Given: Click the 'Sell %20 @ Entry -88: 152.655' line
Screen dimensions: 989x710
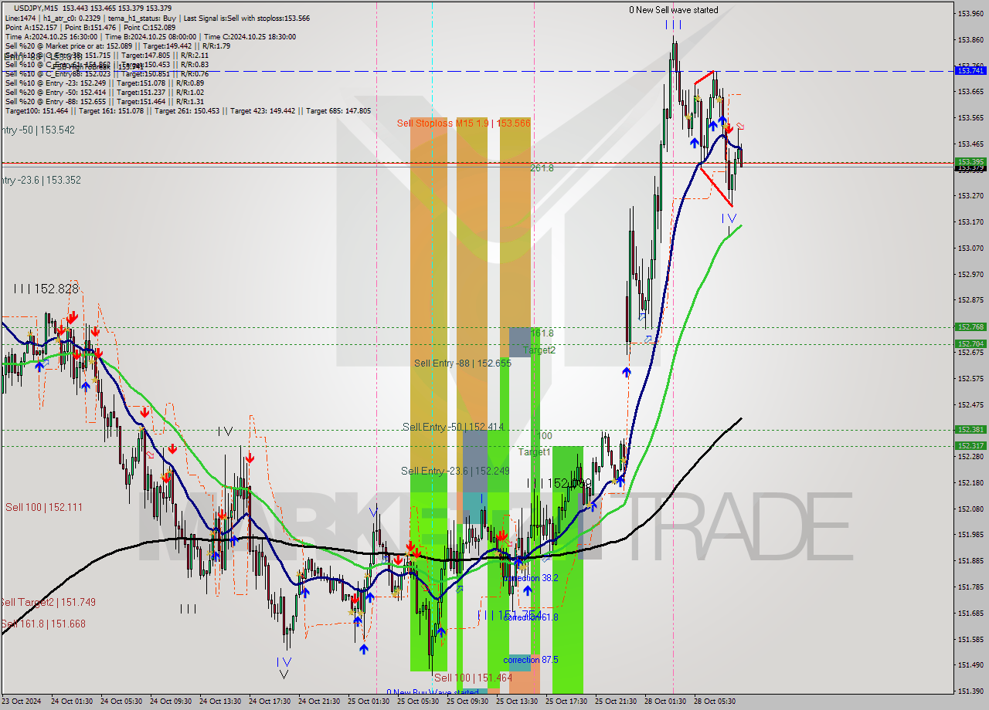Looking at the screenshot, I should tap(104, 101).
